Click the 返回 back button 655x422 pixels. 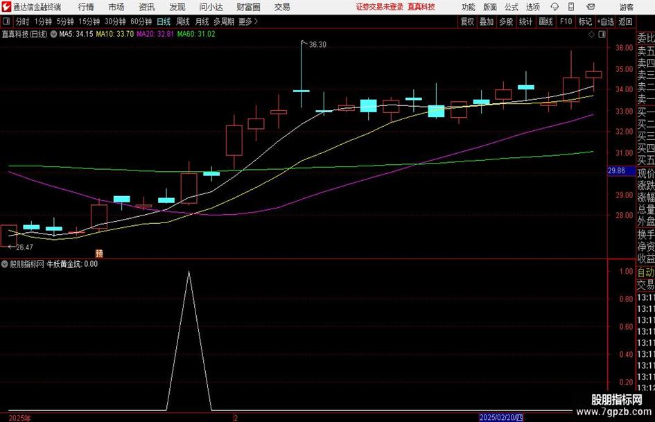click(x=625, y=21)
